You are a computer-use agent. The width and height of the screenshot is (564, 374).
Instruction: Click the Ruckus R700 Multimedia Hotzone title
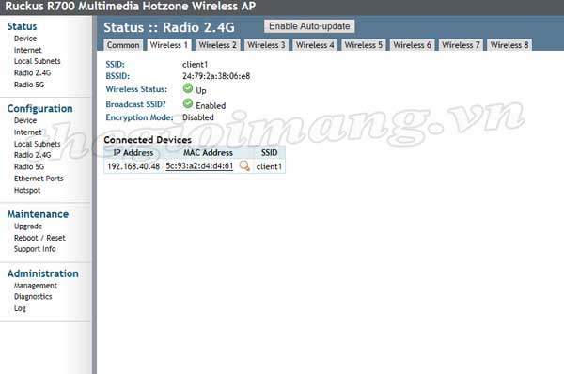[x=131, y=7]
